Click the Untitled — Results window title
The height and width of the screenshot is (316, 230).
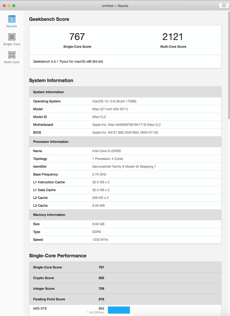pyautogui.click(x=115, y=6)
